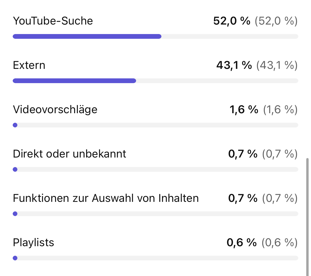Click the Direkt oder unbekannt label
This screenshot has height=276, width=311.
tap(69, 154)
